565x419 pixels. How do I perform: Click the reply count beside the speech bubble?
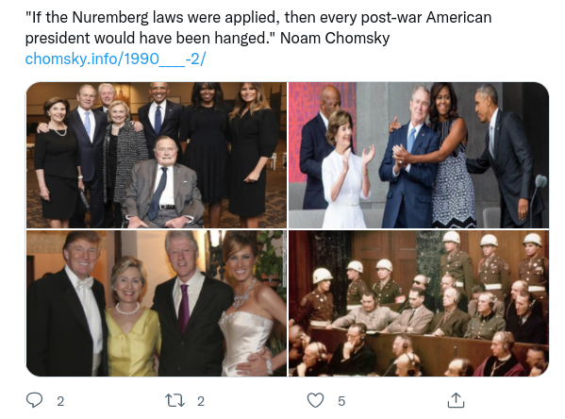click(x=60, y=401)
